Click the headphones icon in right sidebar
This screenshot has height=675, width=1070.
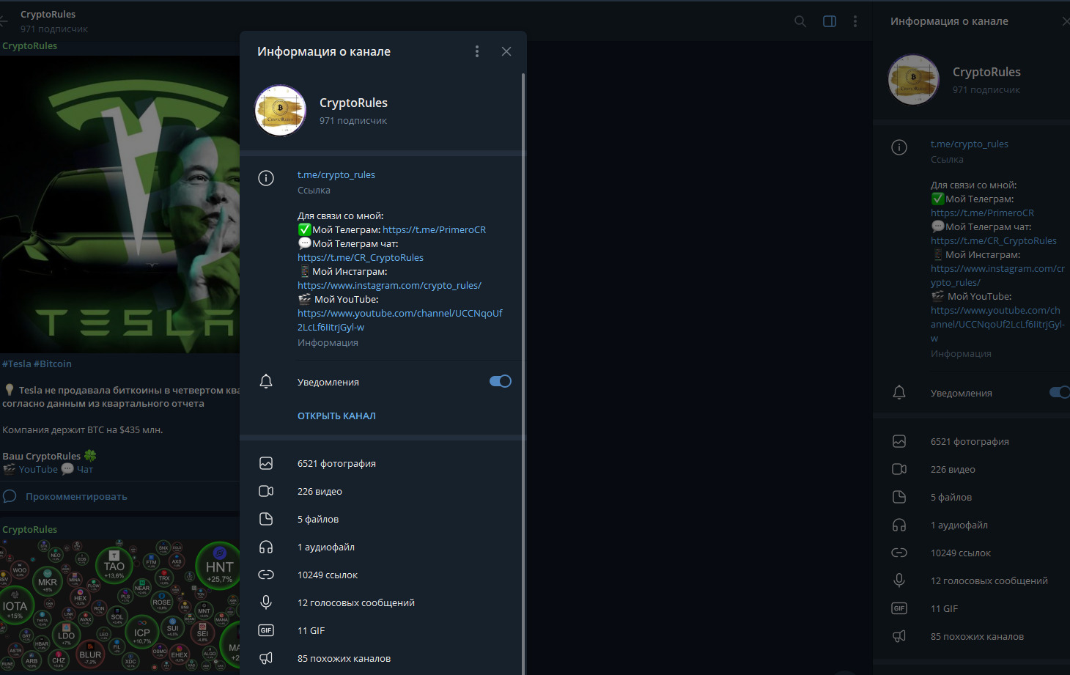[899, 525]
